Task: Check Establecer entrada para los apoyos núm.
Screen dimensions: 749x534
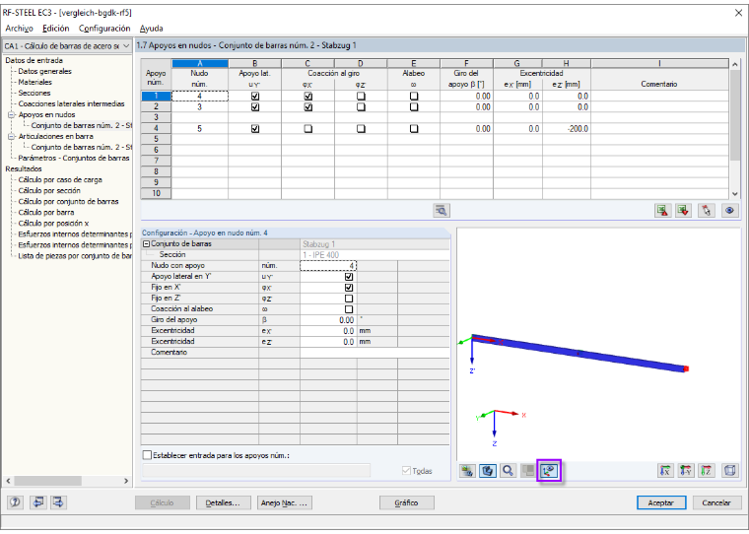Action: point(148,455)
